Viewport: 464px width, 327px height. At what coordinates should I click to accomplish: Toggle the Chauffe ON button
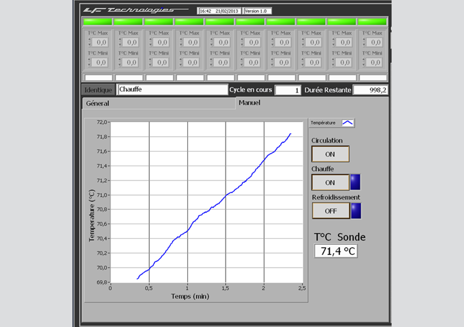point(330,182)
